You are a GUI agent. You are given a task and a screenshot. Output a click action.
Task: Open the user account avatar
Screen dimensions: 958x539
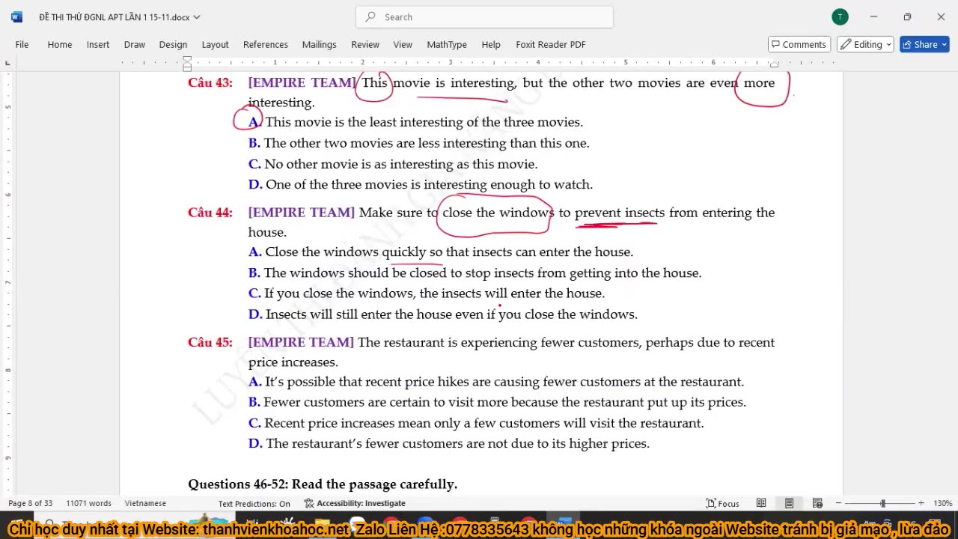[x=840, y=16]
